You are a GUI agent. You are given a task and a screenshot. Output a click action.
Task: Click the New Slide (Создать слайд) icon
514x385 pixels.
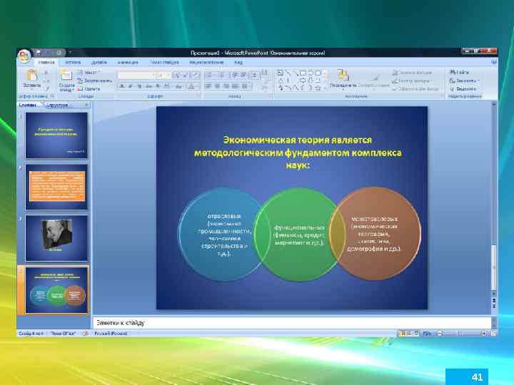[66, 76]
